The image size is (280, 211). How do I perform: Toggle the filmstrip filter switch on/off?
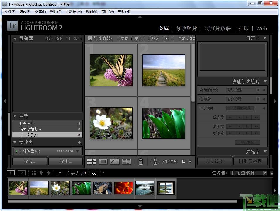coord(271,173)
